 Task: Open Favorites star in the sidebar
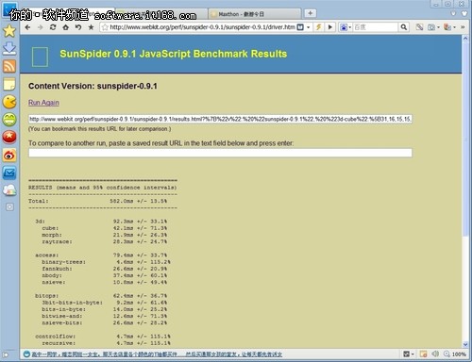point(9,30)
